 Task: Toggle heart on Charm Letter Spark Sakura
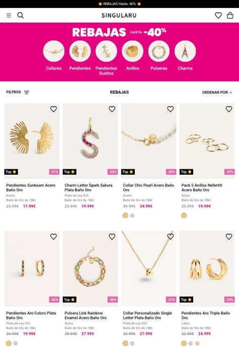click(x=112, y=109)
